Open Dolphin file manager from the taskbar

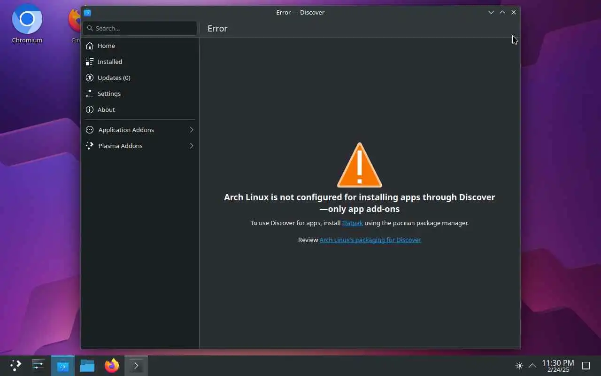pyautogui.click(x=87, y=365)
